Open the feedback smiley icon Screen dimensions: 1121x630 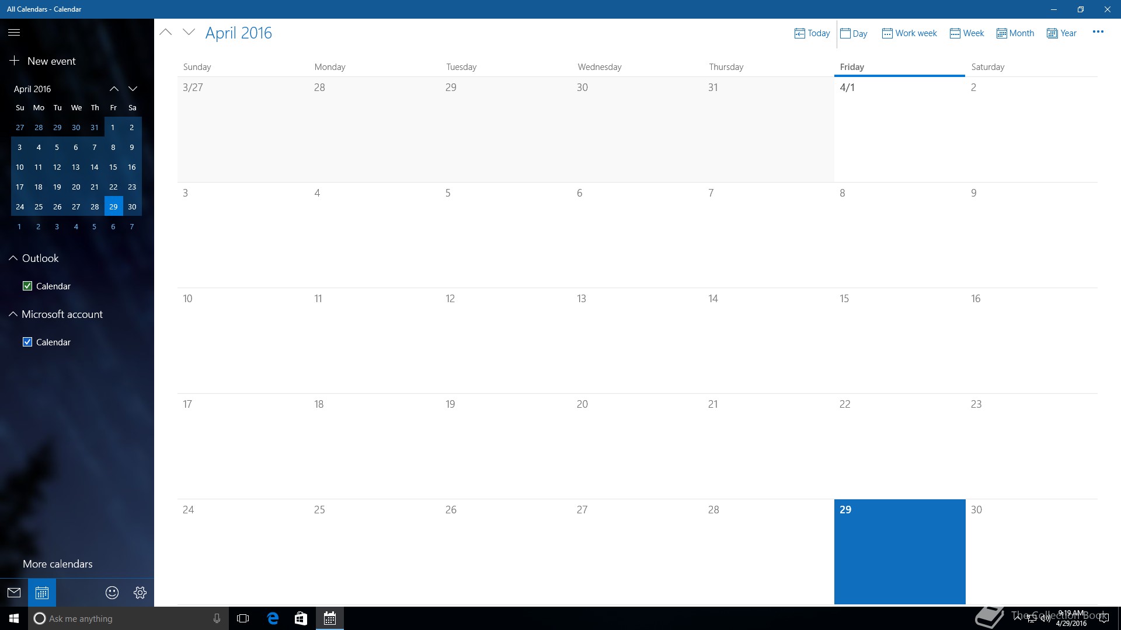(x=112, y=593)
